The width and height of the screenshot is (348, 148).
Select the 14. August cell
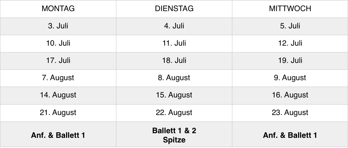pyautogui.click(x=58, y=95)
